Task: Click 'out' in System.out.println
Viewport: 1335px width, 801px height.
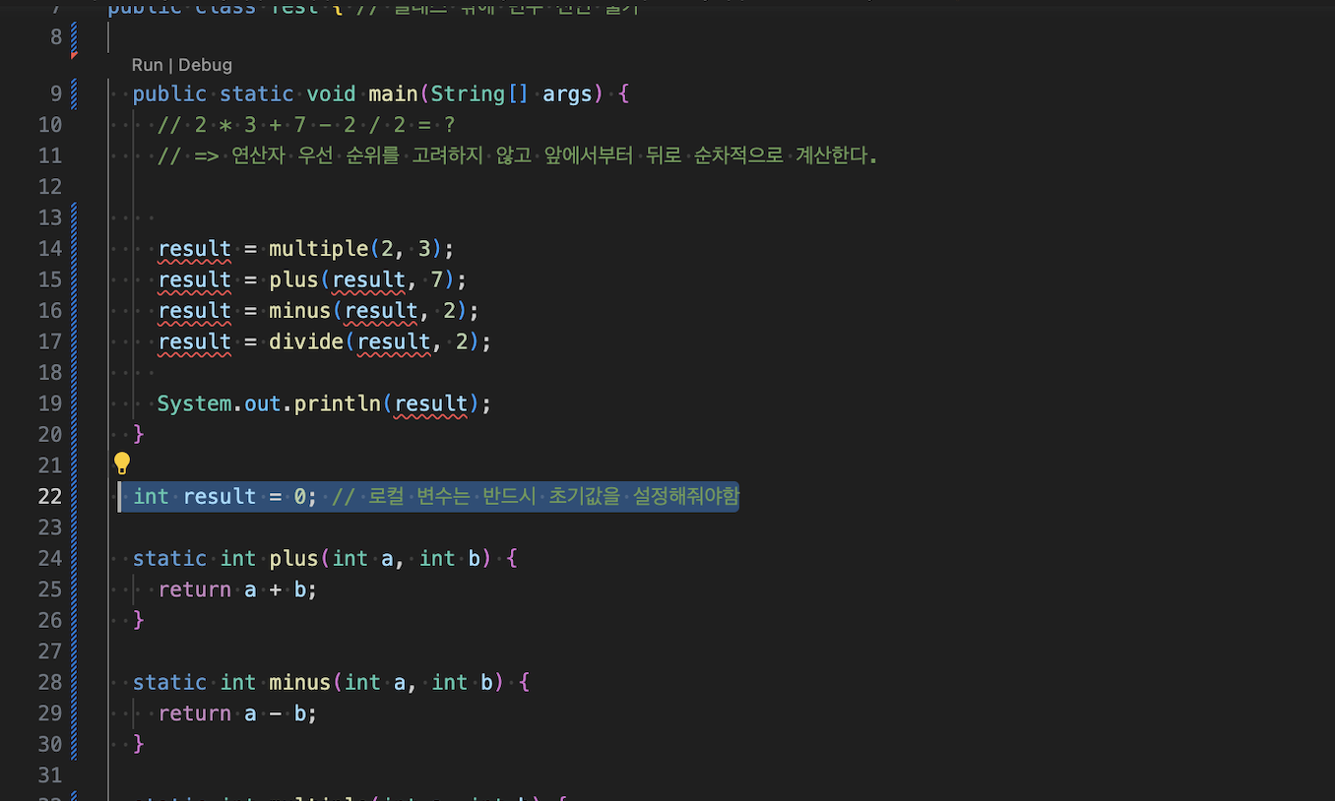Action: click(262, 403)
